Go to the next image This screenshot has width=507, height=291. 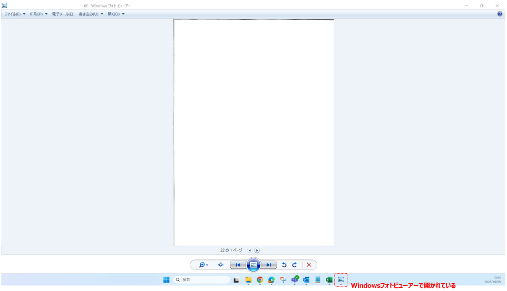(x=269, y=265)
